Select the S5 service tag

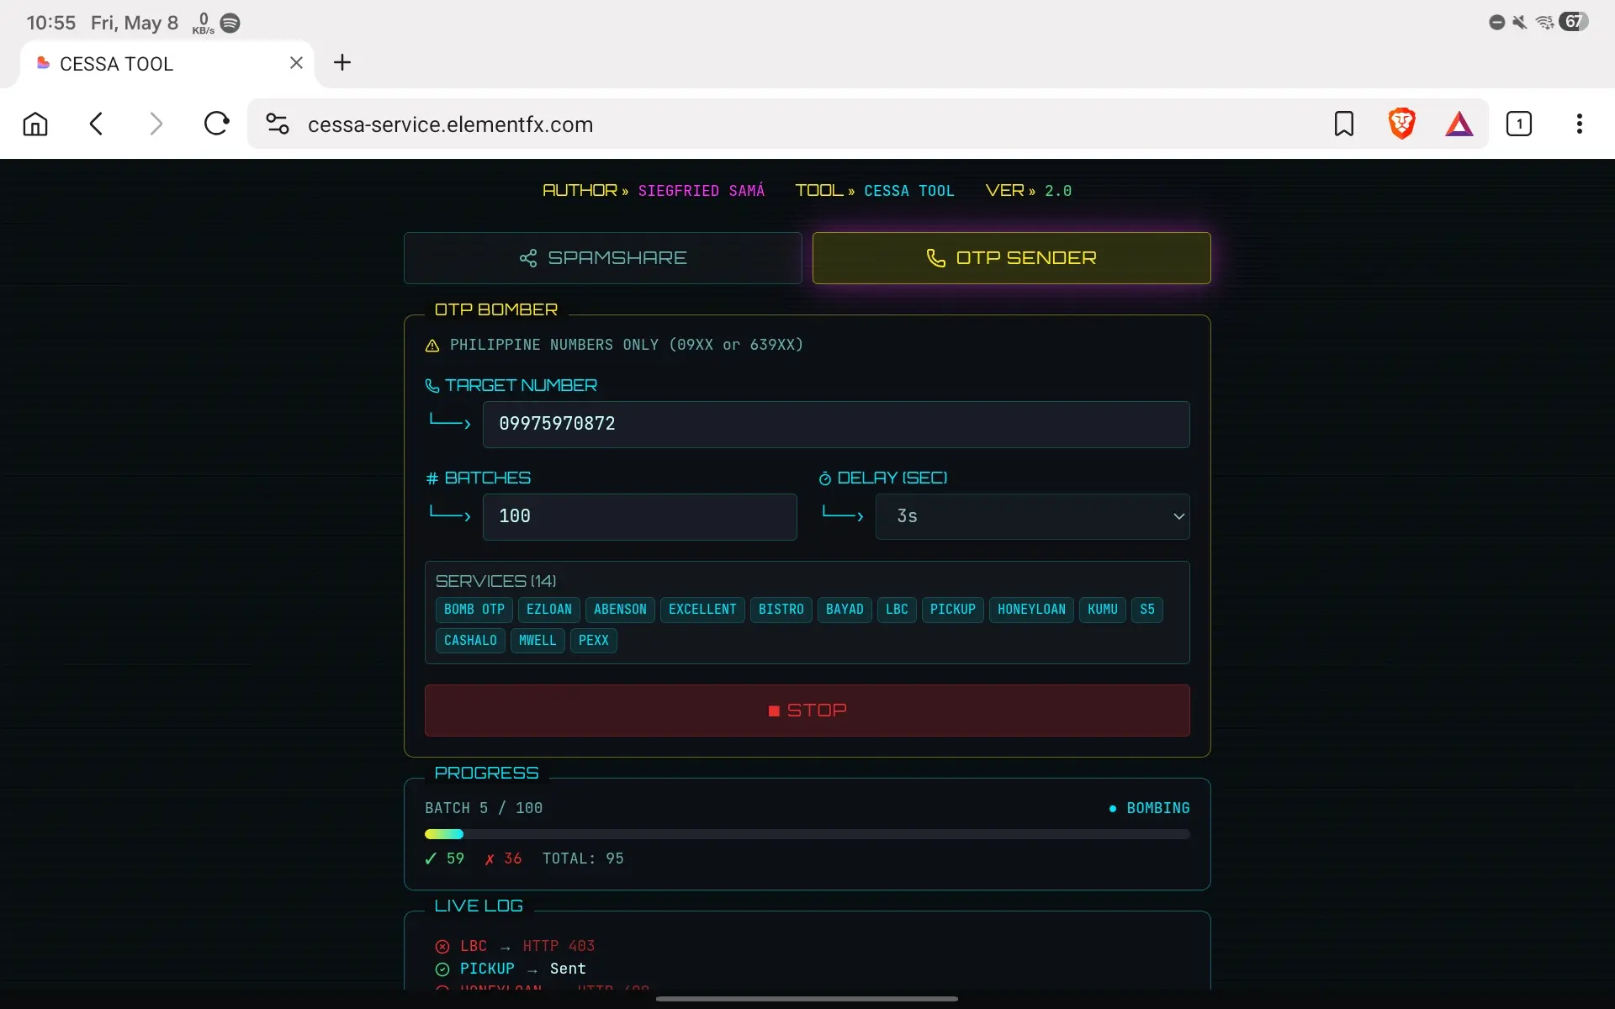click(1147, 610)
